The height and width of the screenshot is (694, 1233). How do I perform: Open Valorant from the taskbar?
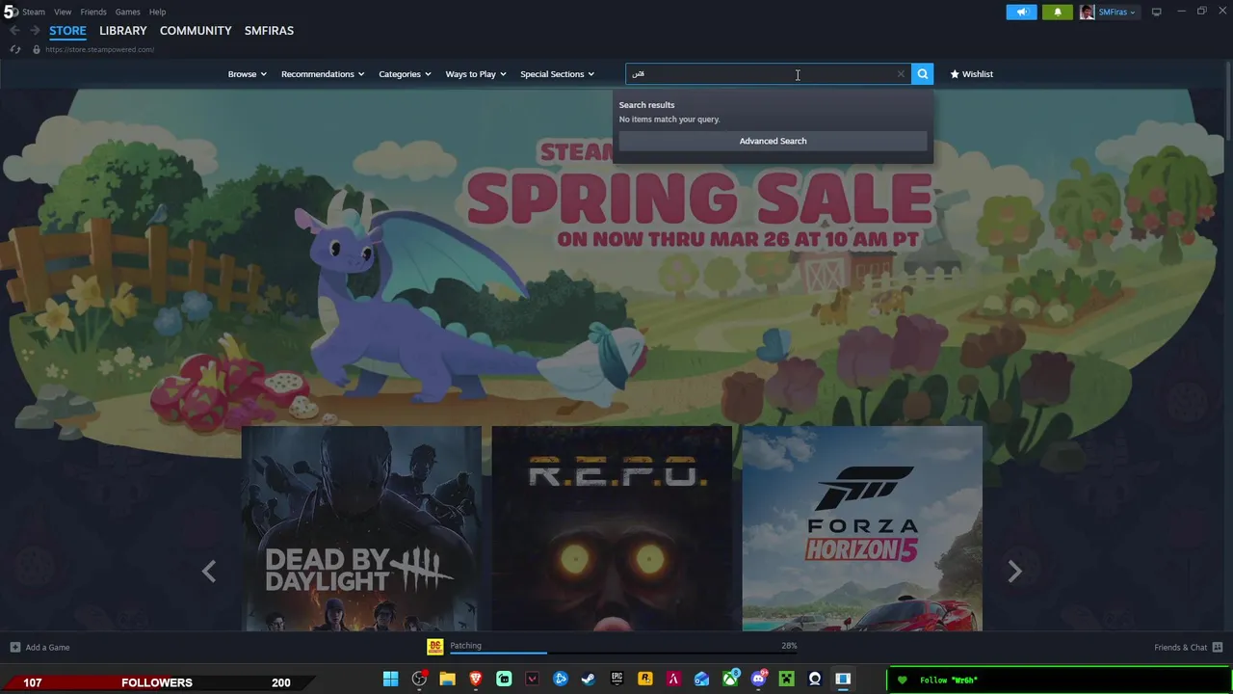pos(532,680)
